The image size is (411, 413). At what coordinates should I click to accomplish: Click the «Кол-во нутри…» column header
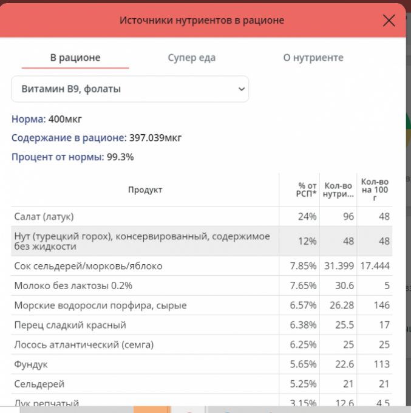point(339,190)
